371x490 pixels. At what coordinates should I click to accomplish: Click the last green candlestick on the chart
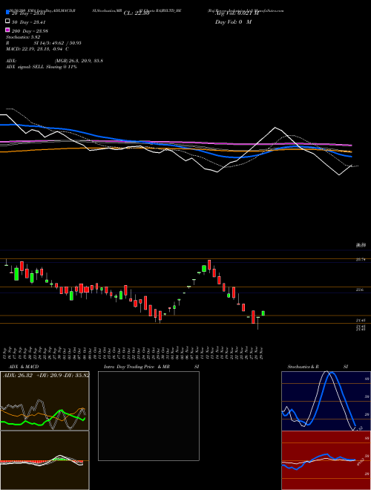(263, 313)
